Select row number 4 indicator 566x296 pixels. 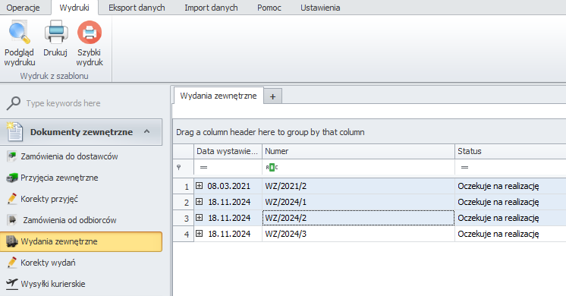pyautogui.click(x=184, y=234)
